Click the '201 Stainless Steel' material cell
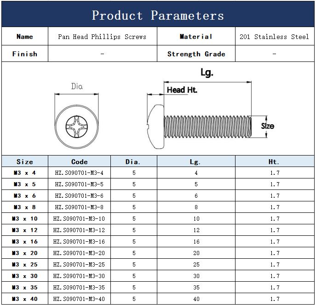The width and height of the screenshot is (316, 306). point(274,37)
